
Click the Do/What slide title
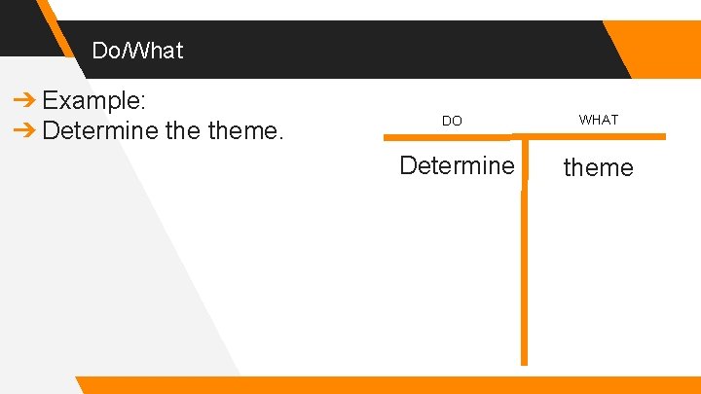(x=136, y=51)
